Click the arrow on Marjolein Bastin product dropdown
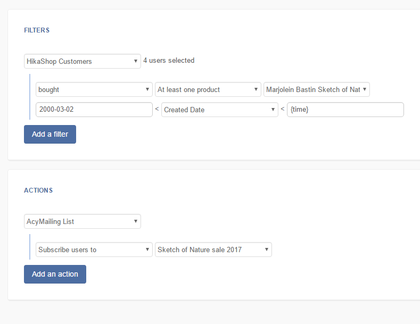 coord(365,89)
